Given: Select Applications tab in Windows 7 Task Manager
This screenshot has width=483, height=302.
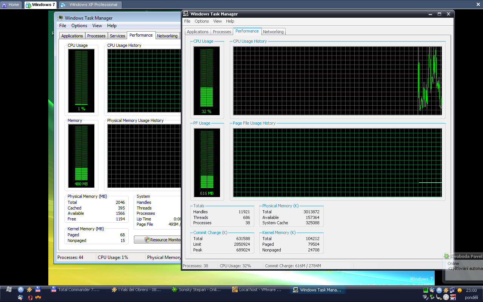Looking at the screenshot, I should click(x=72, y=36).
